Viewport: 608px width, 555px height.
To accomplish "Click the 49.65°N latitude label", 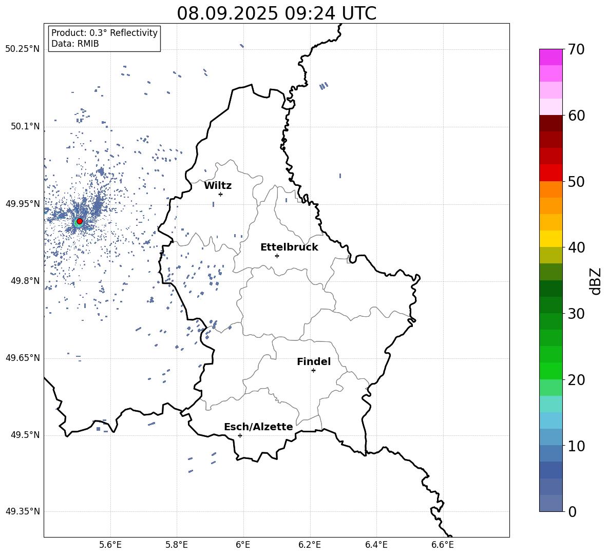I will 23,358.
